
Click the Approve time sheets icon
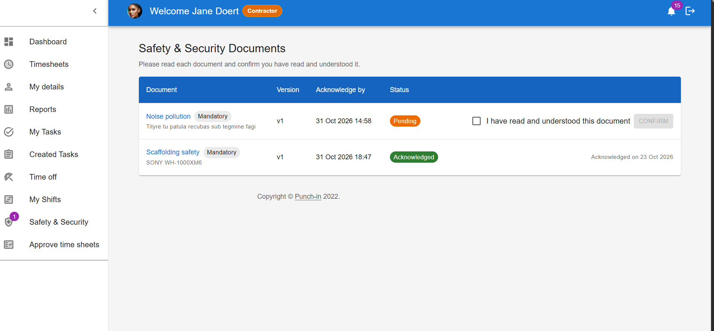(9, 245)
